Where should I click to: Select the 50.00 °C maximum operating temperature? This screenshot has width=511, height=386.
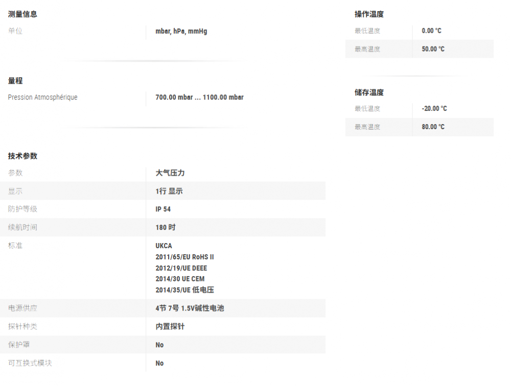(433, 49)
